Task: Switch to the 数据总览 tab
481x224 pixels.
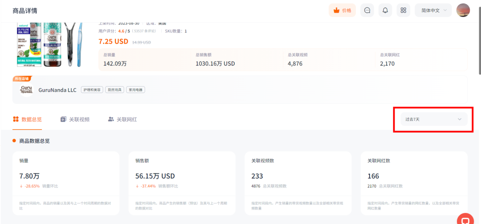Action: coord(27,119)
